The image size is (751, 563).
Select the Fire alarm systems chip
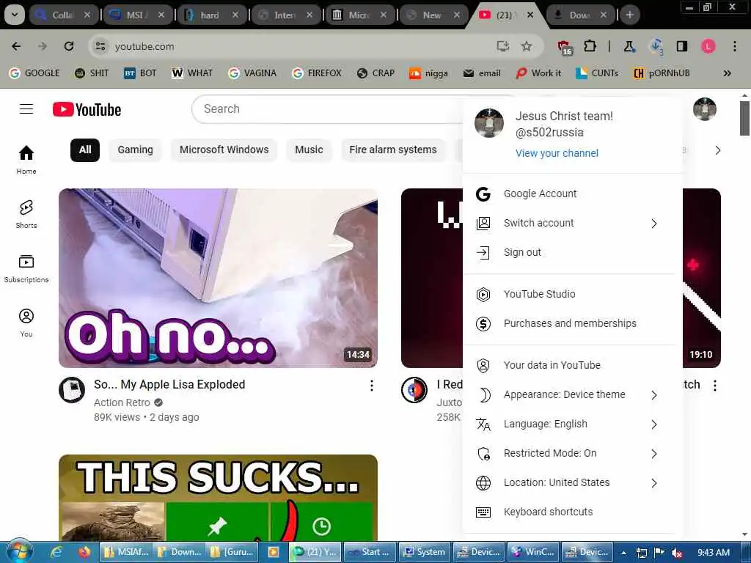point(393,150)
